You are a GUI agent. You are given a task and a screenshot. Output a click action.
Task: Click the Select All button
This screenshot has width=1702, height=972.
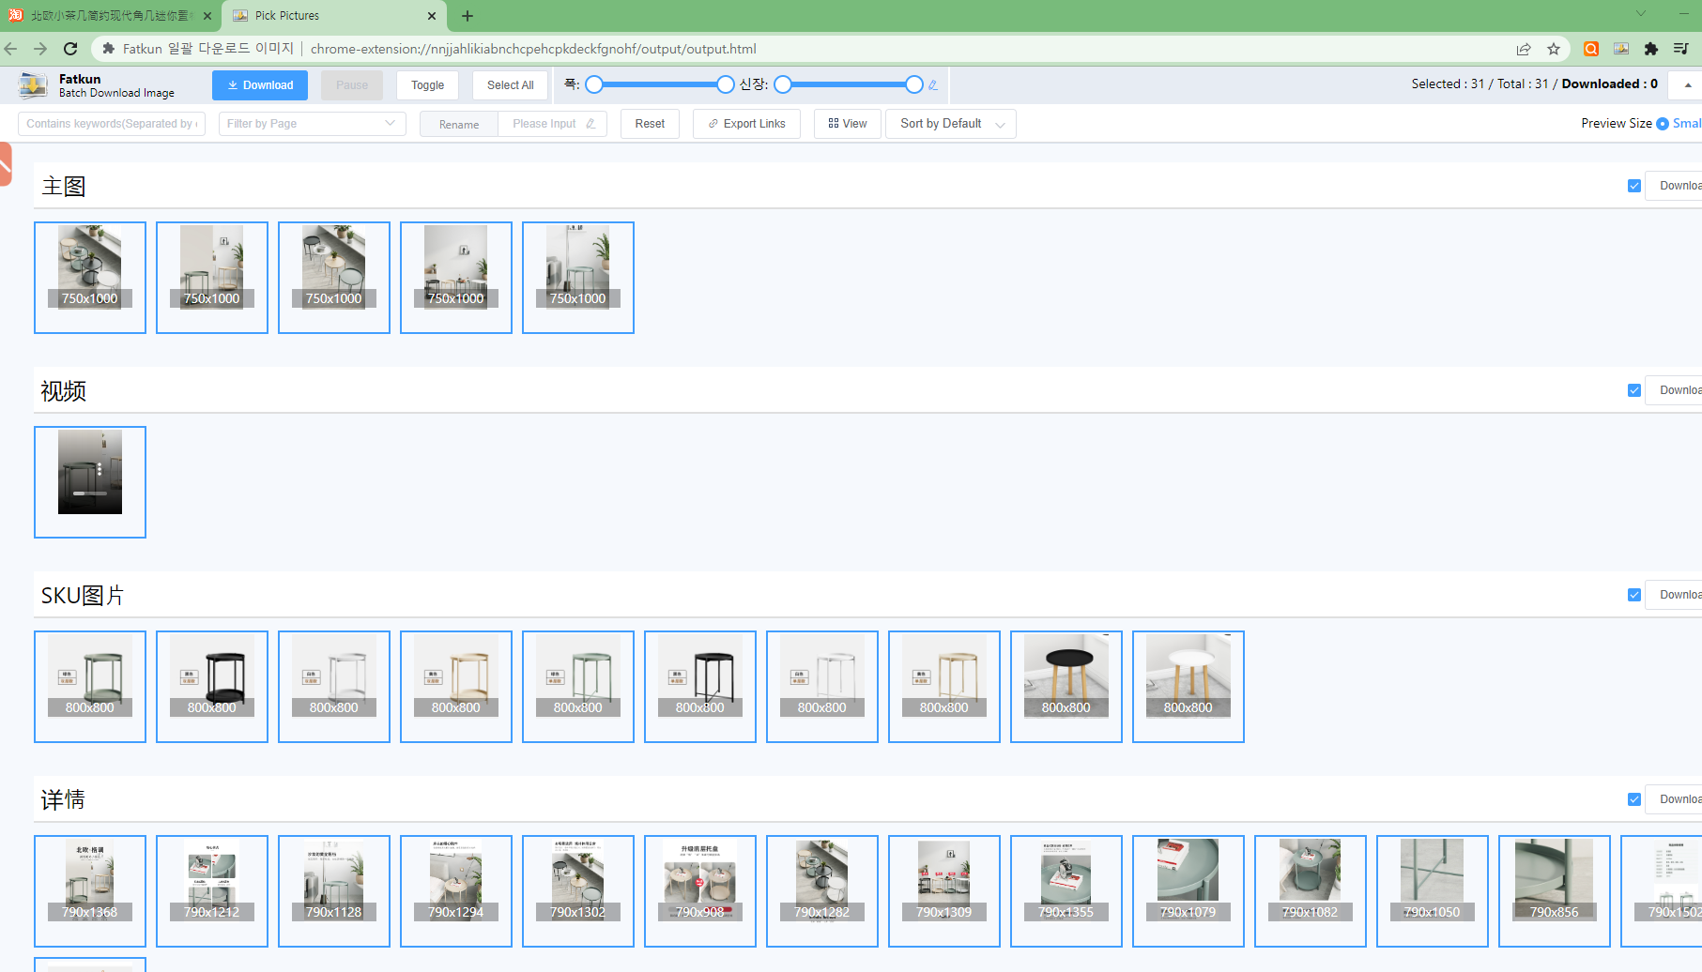(x=510, y=85)
